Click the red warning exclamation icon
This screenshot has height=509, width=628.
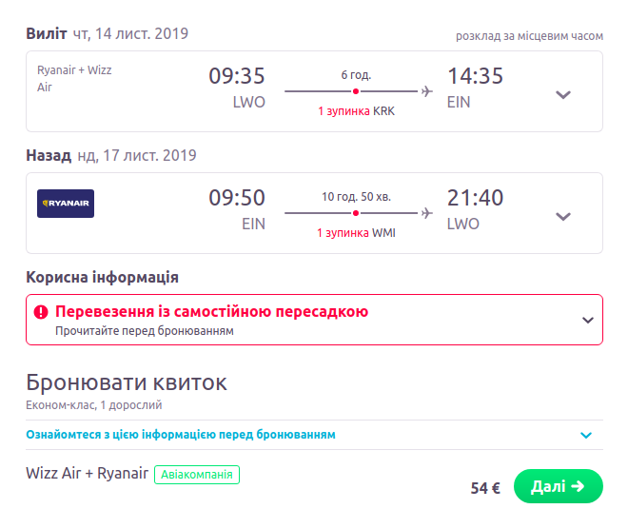click(x=41, y=312)
